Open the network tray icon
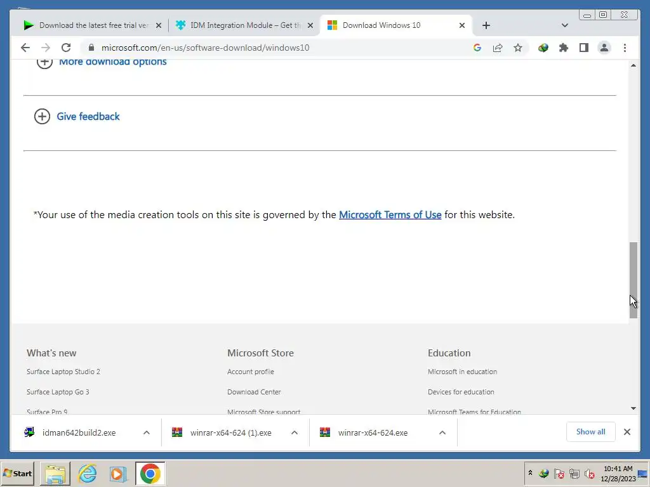 [x=574, y=473]
